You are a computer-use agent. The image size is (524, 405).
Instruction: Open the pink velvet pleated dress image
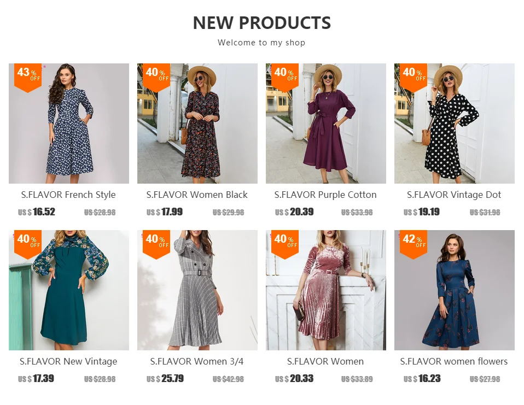326,290
